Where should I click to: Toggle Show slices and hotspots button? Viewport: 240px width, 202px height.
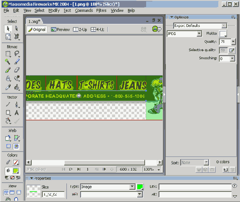click(16, 146)
